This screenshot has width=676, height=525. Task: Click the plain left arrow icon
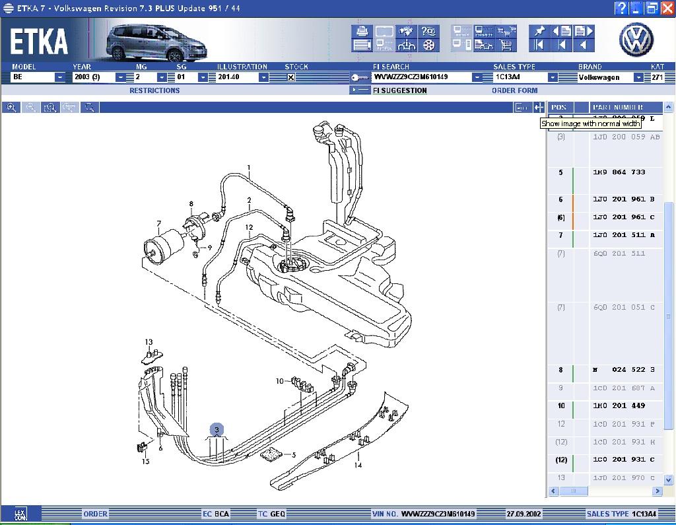pyautogui.click(x=584, y=46)
